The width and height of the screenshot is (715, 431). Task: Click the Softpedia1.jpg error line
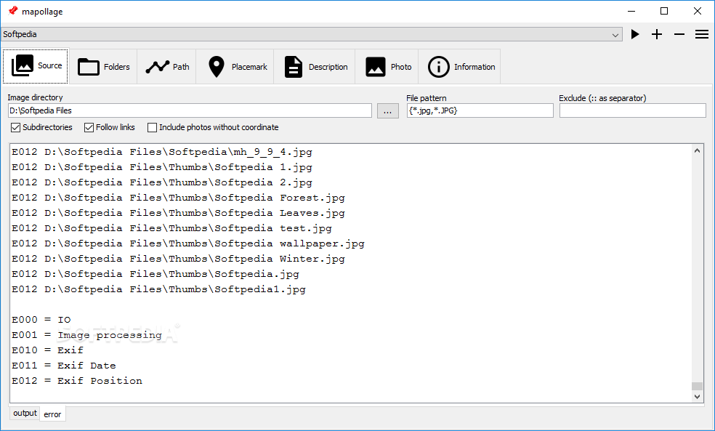coord(158,289)
